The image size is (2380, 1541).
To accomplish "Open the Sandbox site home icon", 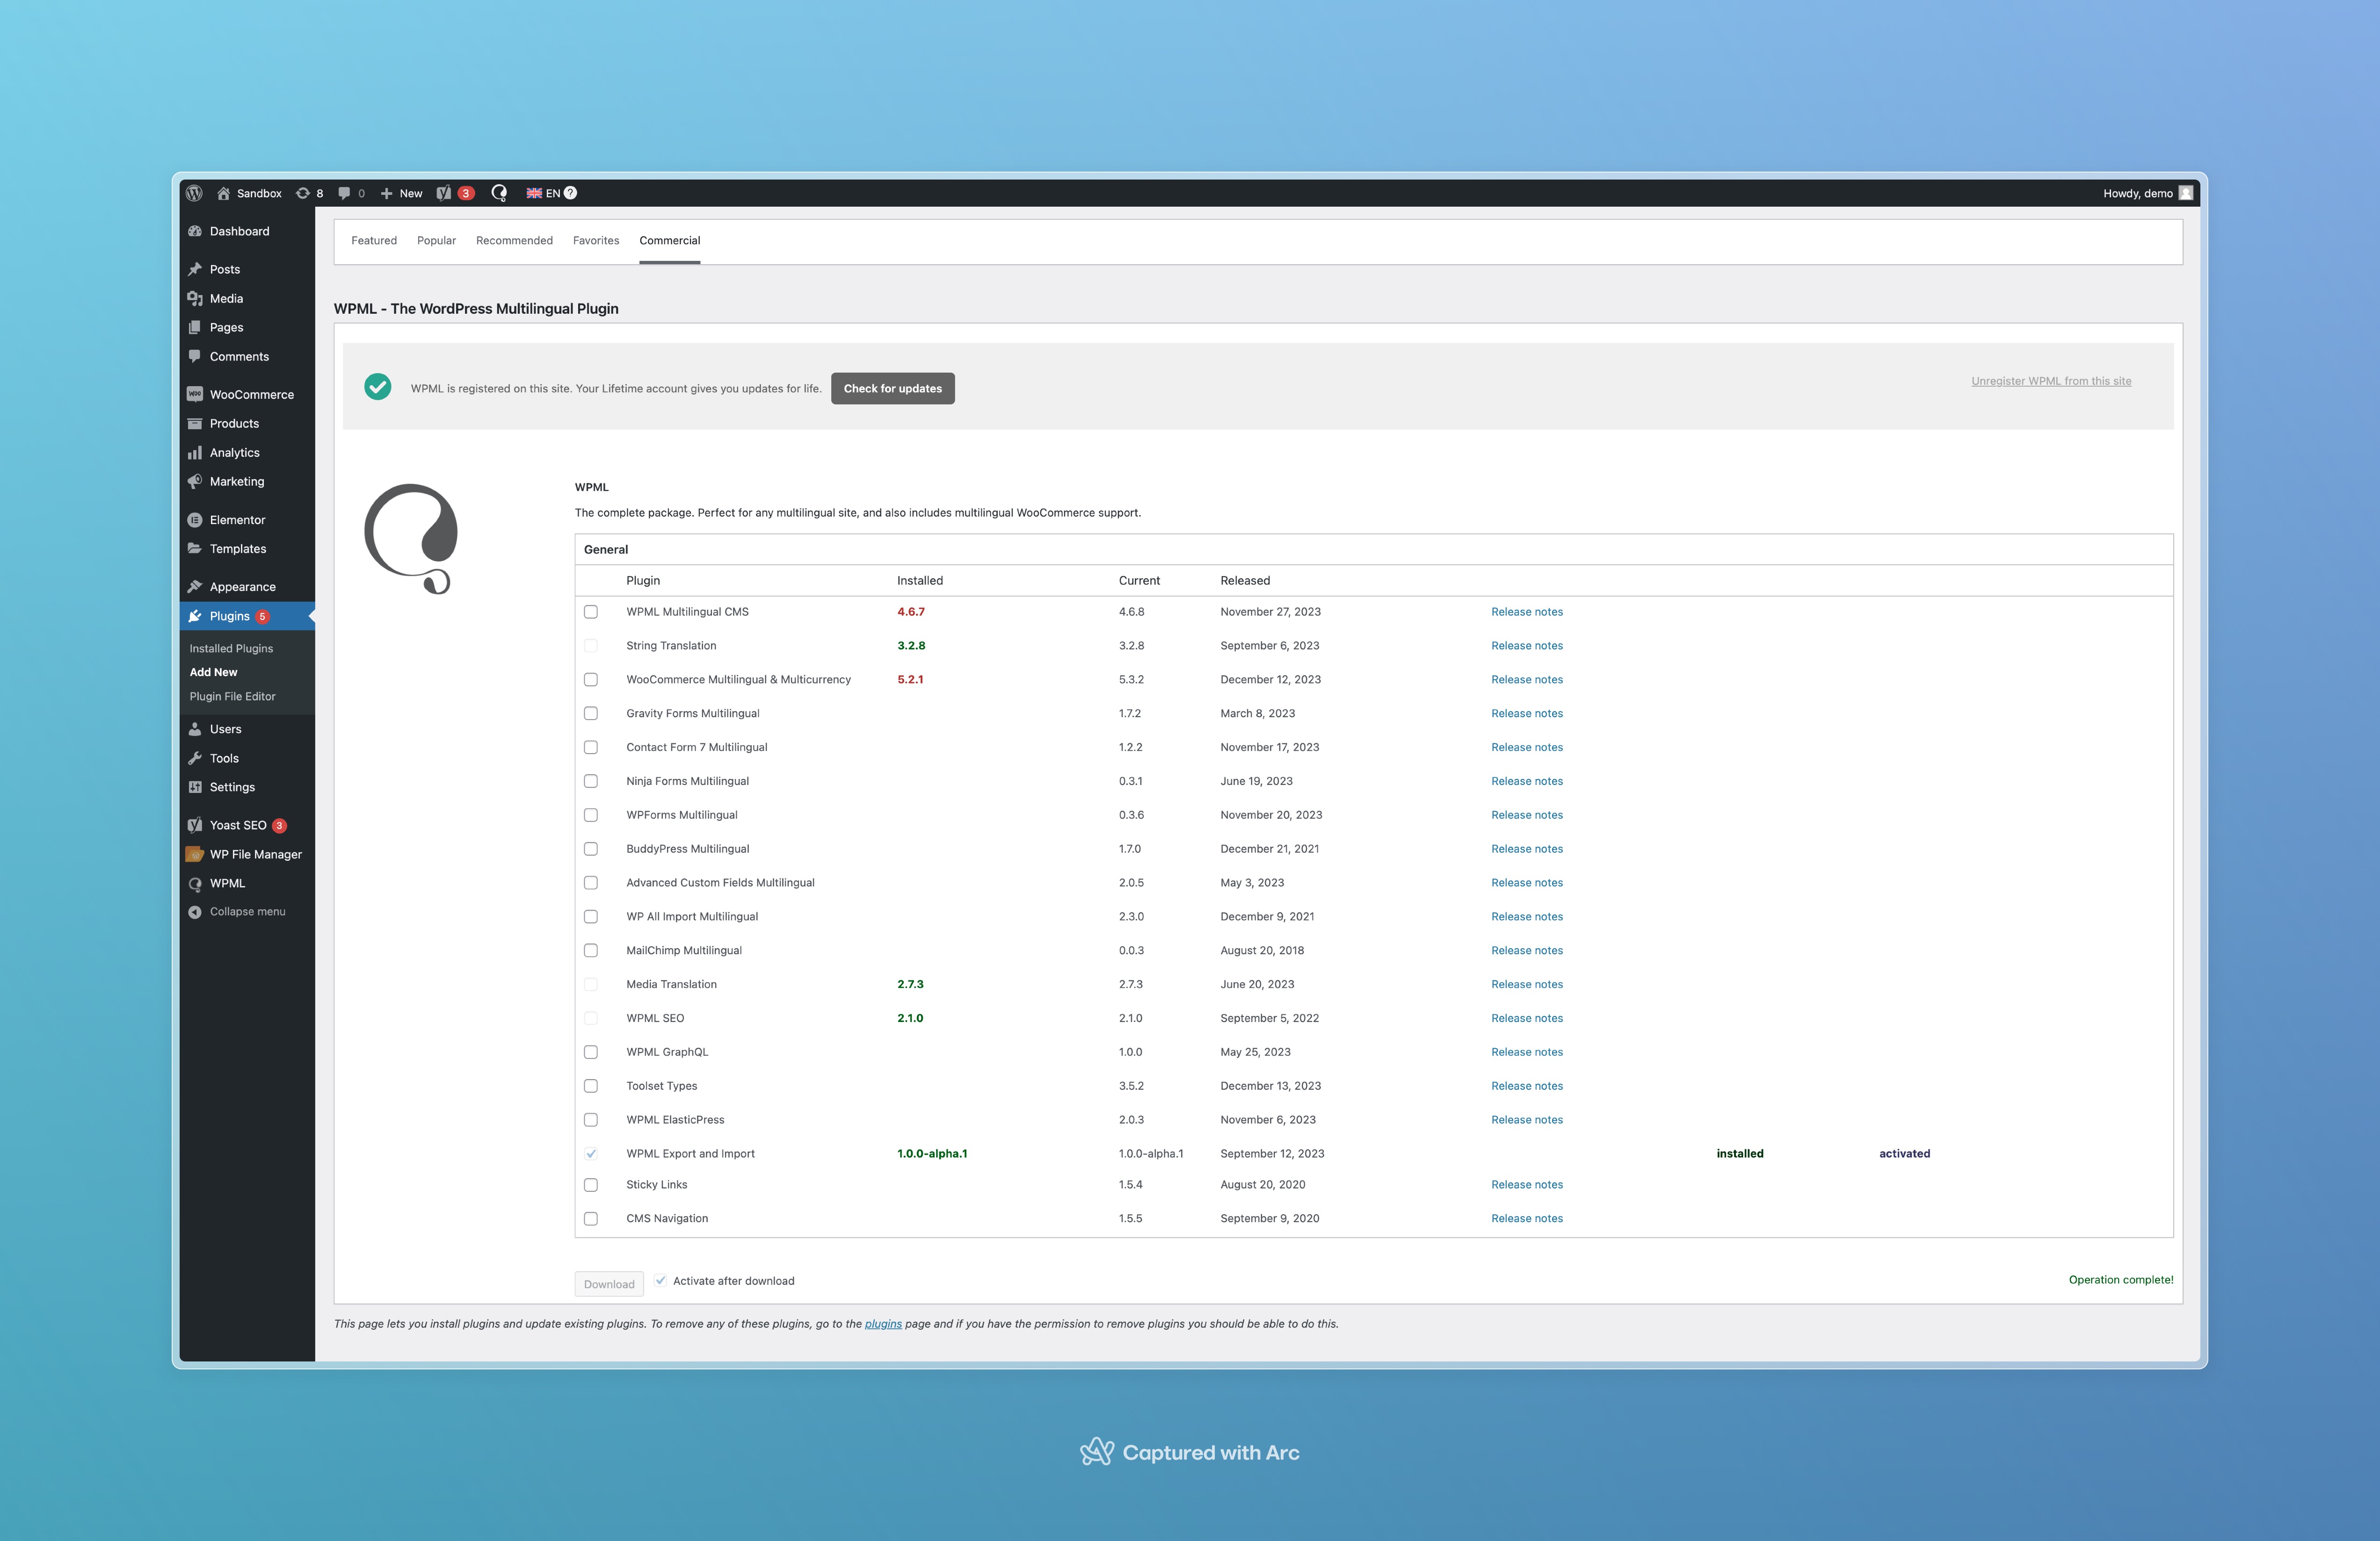I will click(x=224, y=193).
